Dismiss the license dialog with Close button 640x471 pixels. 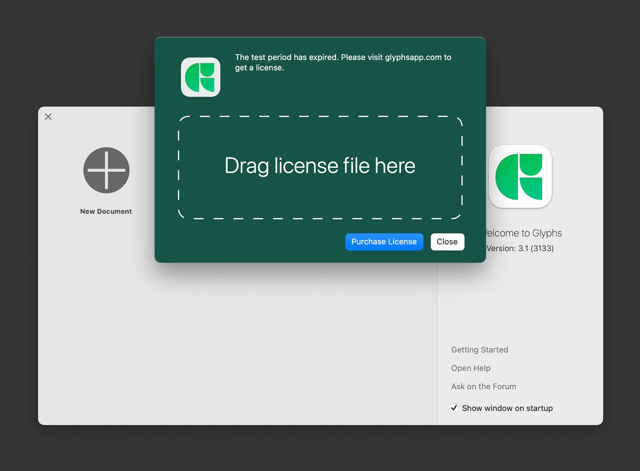point(447,242)
